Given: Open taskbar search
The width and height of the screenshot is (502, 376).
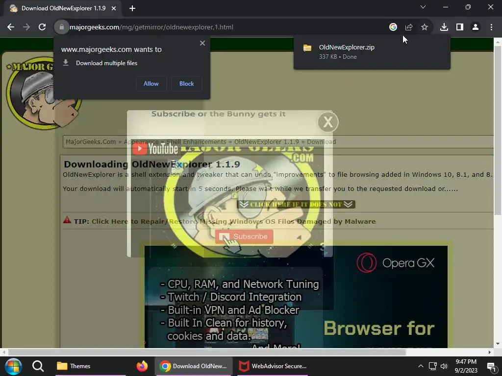Looking at the screenshot, I should tap(38, 366).
